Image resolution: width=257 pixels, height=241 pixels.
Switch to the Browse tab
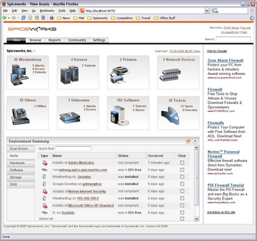click(x=35, y=40)
